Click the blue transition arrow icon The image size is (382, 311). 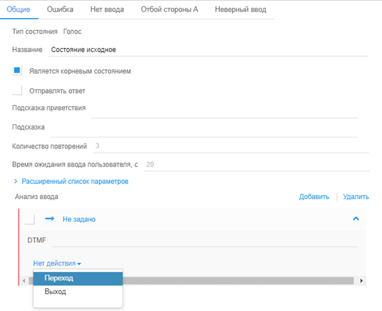50,218
